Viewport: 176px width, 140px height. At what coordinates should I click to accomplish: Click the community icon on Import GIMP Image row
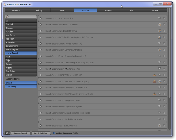(159, 94)
